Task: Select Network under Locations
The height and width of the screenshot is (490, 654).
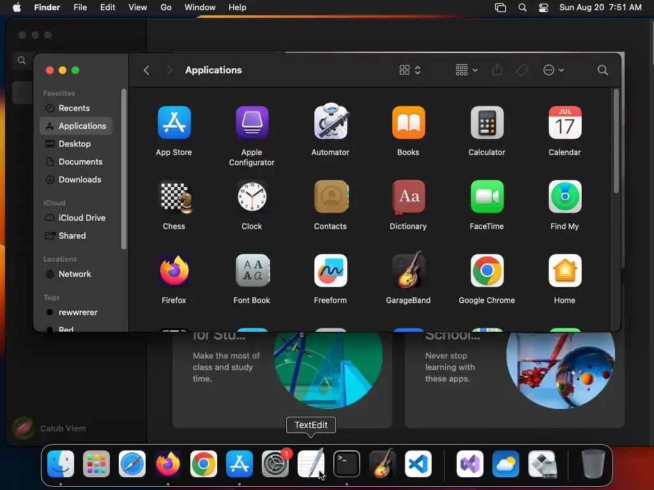Action: coord(76,274)
